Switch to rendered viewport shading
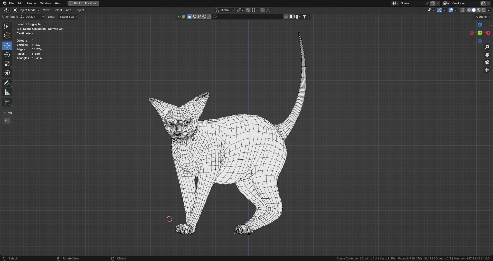The image size is (493, 261). [x=483, y=10]
